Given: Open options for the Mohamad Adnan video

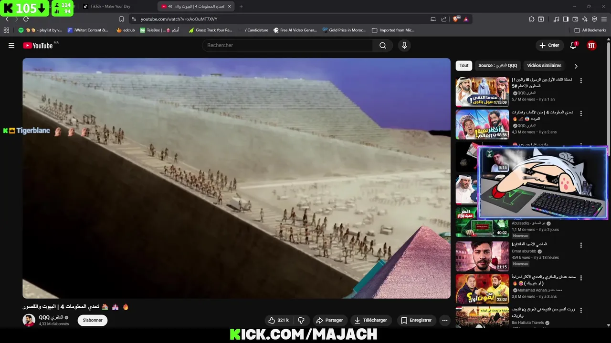Looking at the screenshot, I should pos(581,278).
